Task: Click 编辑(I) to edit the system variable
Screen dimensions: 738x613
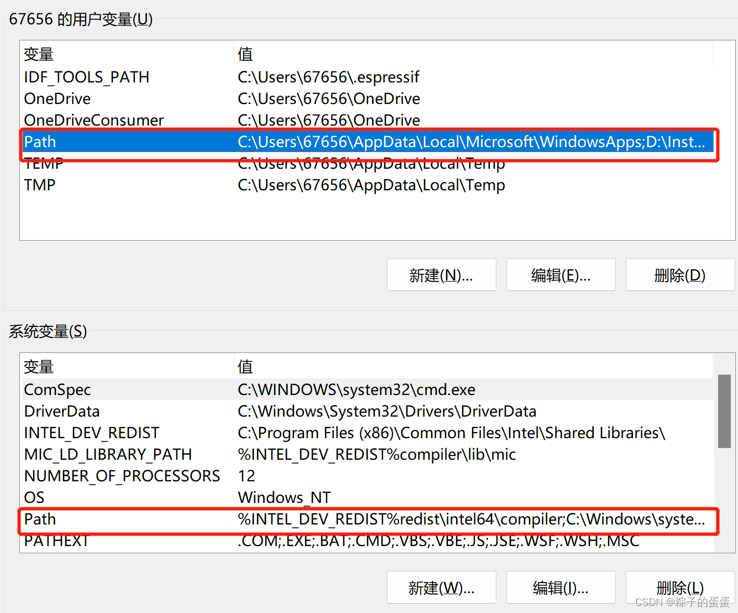Action: point(561,588)
